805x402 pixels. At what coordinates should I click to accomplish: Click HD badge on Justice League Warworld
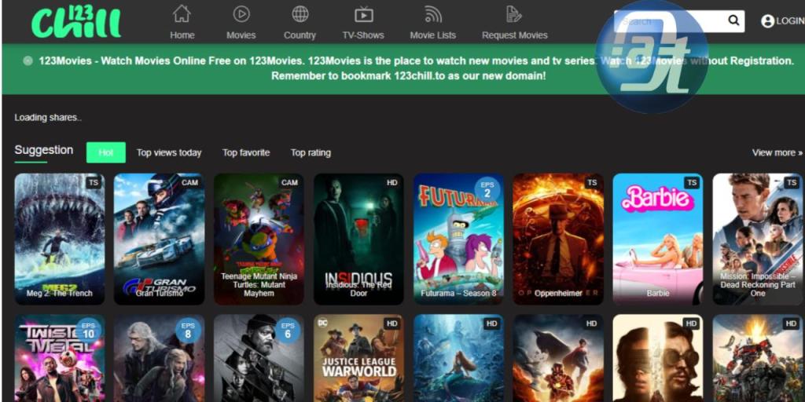click(392, 323)
